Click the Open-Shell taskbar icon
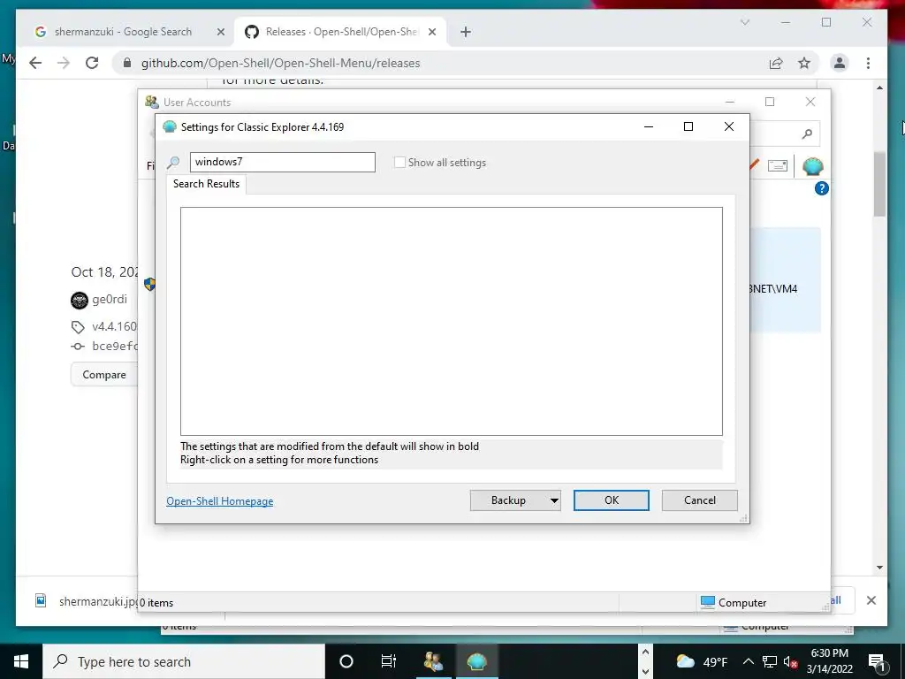The height and width of the screenshot is (679, 905). pyautogui.click(x=476, y=661)
